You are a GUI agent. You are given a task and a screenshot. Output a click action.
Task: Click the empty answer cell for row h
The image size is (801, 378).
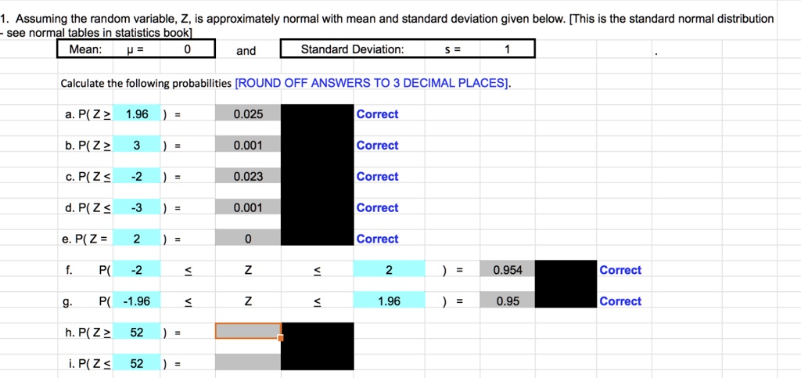point(248,331)
